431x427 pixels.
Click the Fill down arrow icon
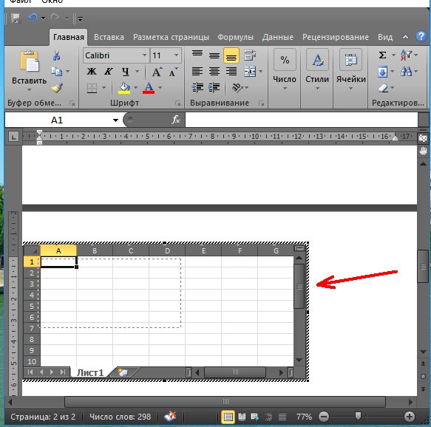click(383, 72)
